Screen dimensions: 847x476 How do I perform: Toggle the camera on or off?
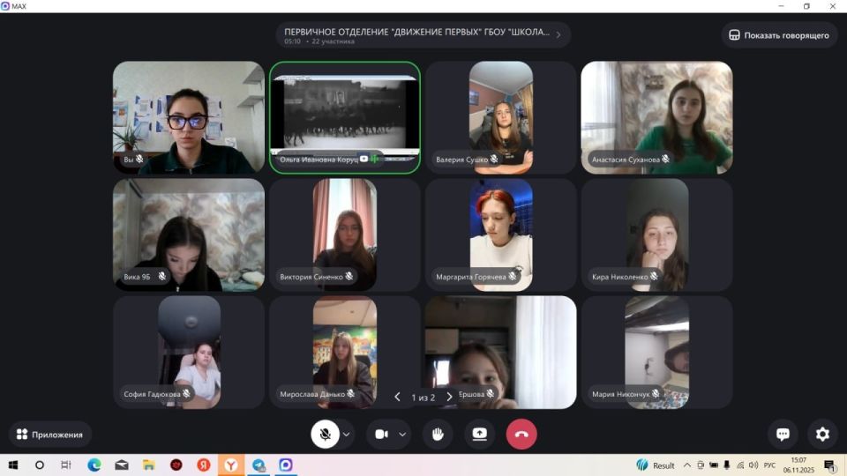pos(381,435)
